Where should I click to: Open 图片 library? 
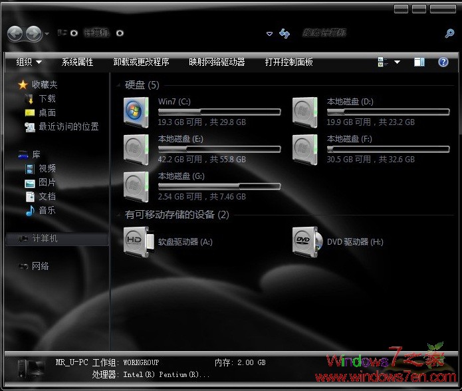click(47, 182)
